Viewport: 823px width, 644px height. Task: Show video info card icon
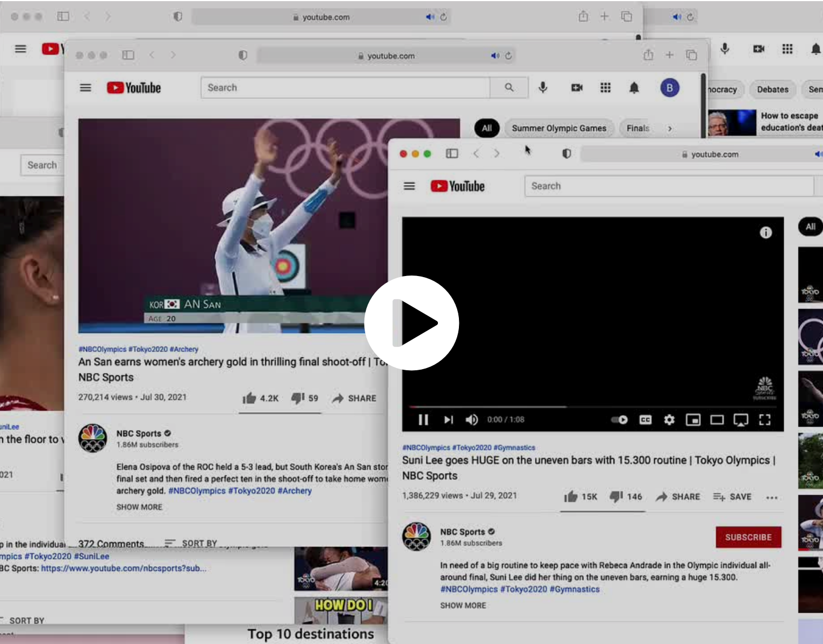click(766, 232)
